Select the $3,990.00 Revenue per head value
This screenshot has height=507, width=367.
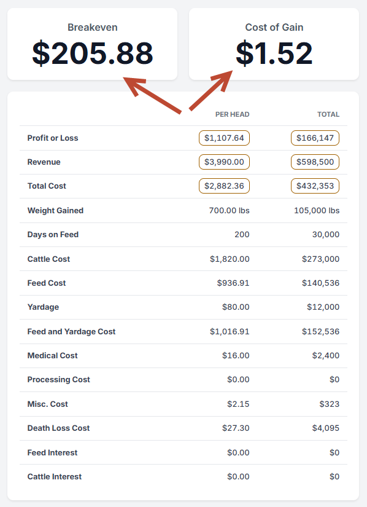[224, 162]
